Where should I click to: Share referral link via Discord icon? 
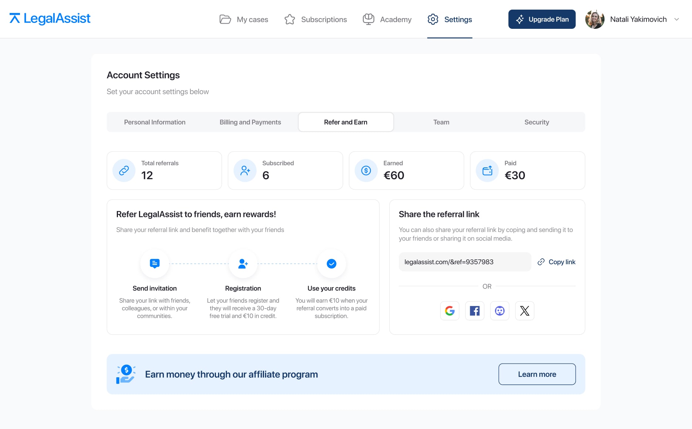click(500, 311)
